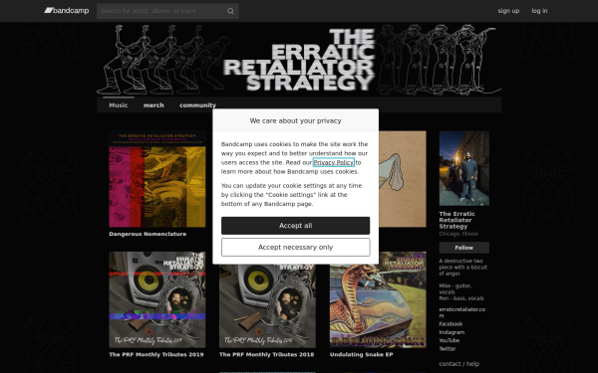The image size is (598, 373).
Task: Click the Chicago, Illinois location text
Action: (458, 234)
